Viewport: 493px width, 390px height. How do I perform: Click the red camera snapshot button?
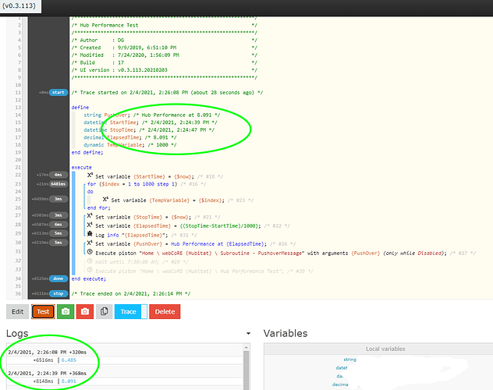pos(85,311)
